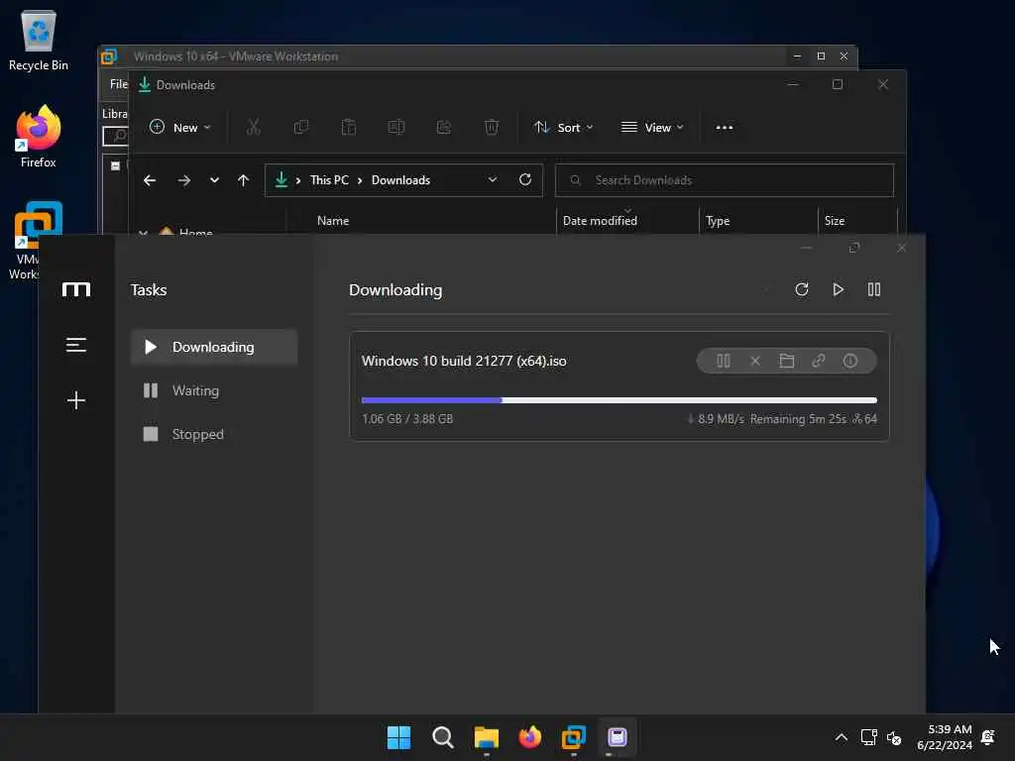Click the Share icon in explorer toolbar

[443, 128]
